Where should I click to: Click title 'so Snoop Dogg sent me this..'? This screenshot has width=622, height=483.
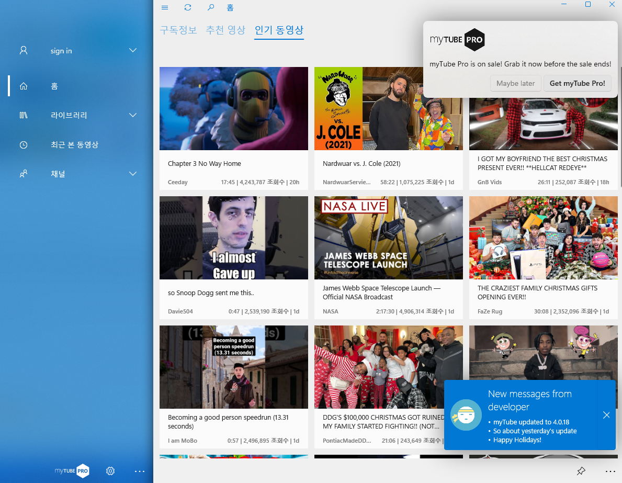click(211, 293)
